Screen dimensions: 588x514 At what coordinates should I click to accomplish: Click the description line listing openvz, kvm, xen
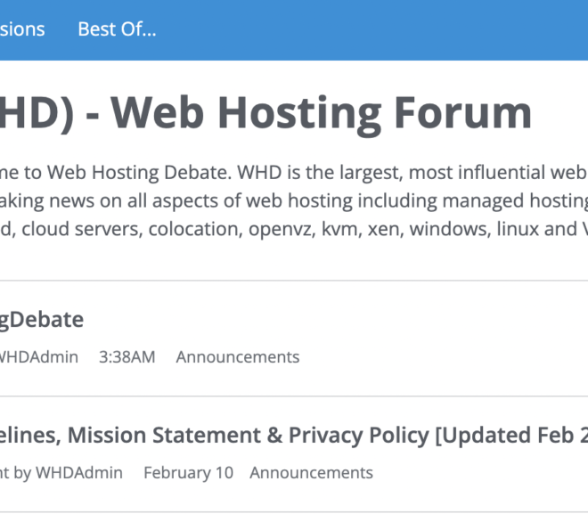click(294, 229)
